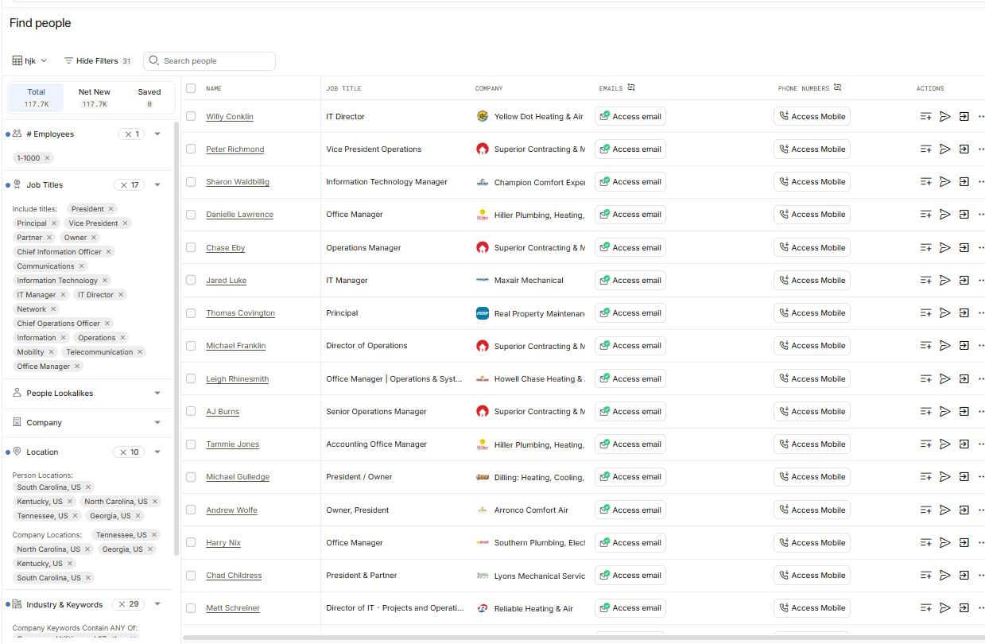Send email sequence to Harry Nix
985x644 pixels.
click(x=945, y=543)
